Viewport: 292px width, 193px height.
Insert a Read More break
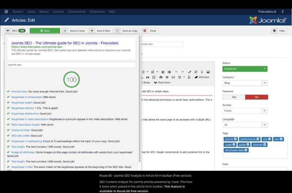[162, 83]
